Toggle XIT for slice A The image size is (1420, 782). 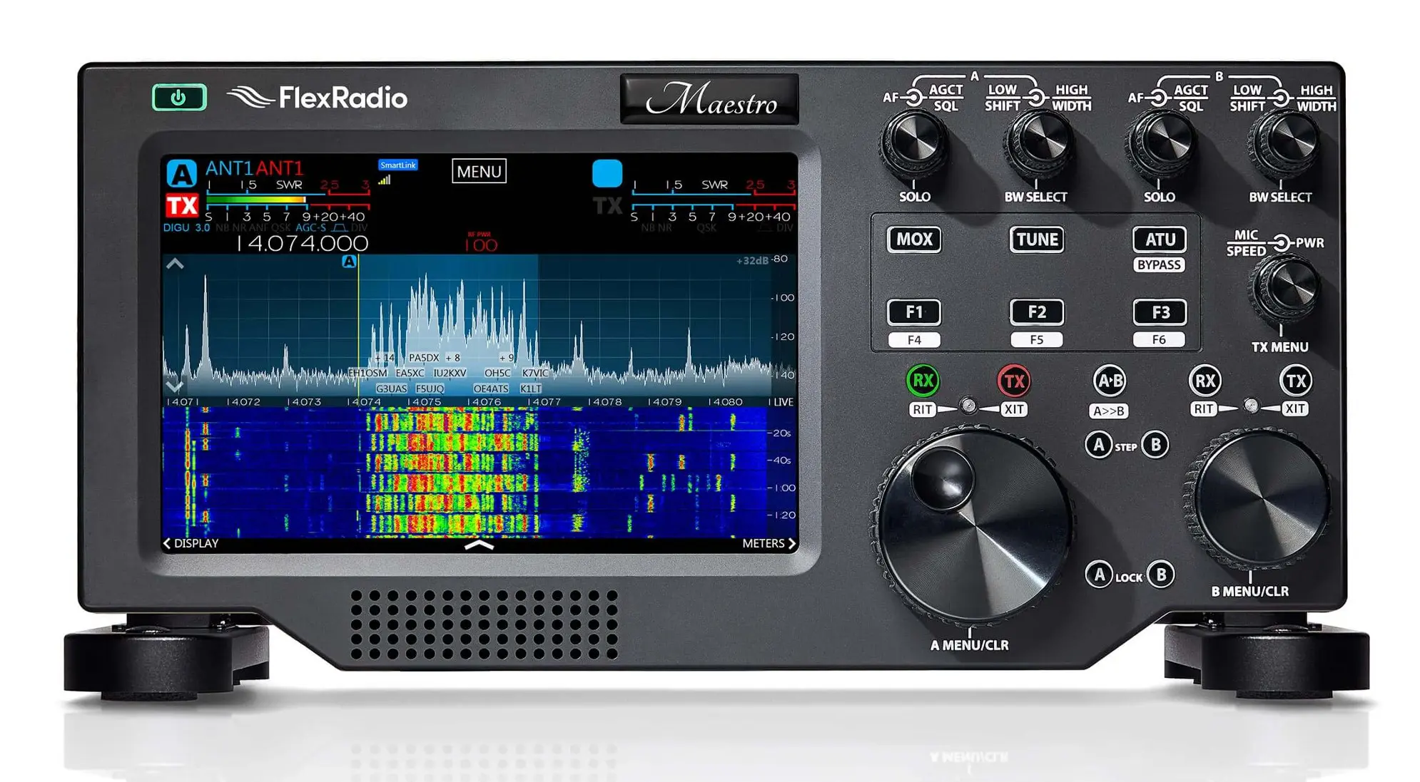click(x=1014, y=410)
